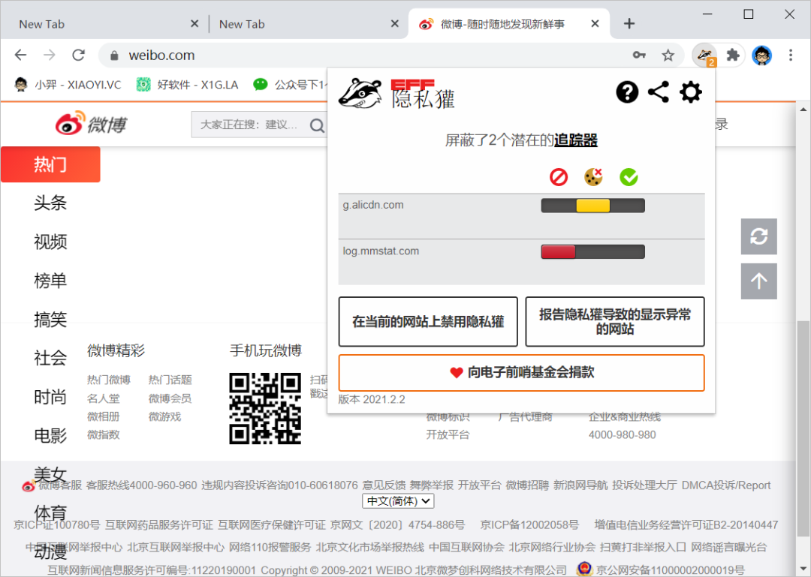
Task: Close the first New Tab
Action: (194, 24)
